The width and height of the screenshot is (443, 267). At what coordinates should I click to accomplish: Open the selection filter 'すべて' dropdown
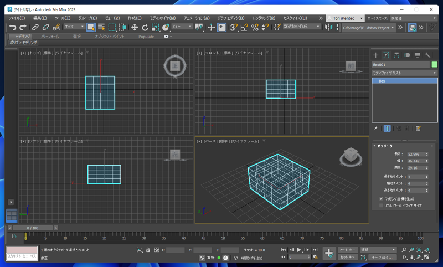point(74,27)
